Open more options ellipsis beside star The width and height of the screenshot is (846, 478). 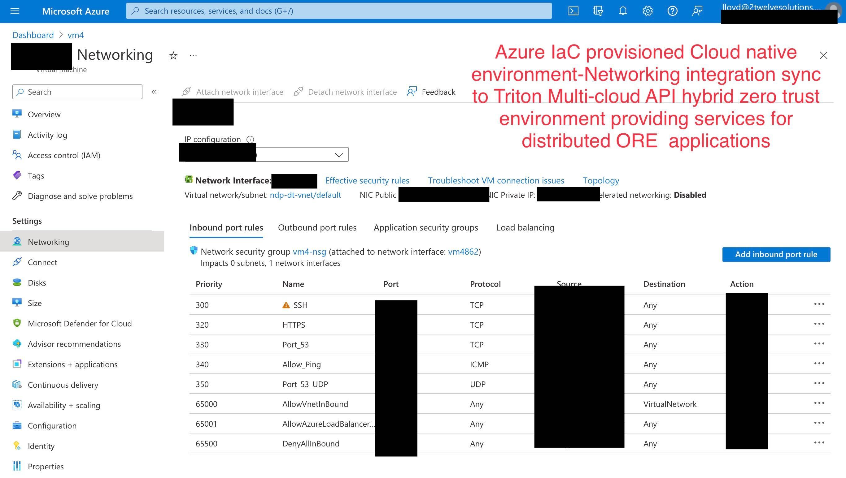(193, 55)
